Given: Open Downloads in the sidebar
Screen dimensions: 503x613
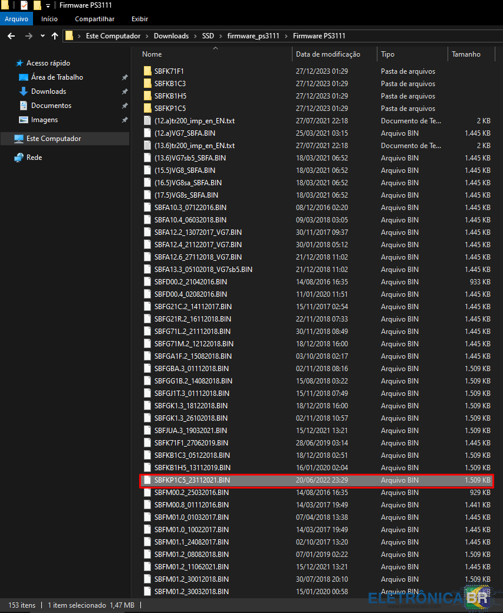Looking at the screenshot, I should [48, 91].
